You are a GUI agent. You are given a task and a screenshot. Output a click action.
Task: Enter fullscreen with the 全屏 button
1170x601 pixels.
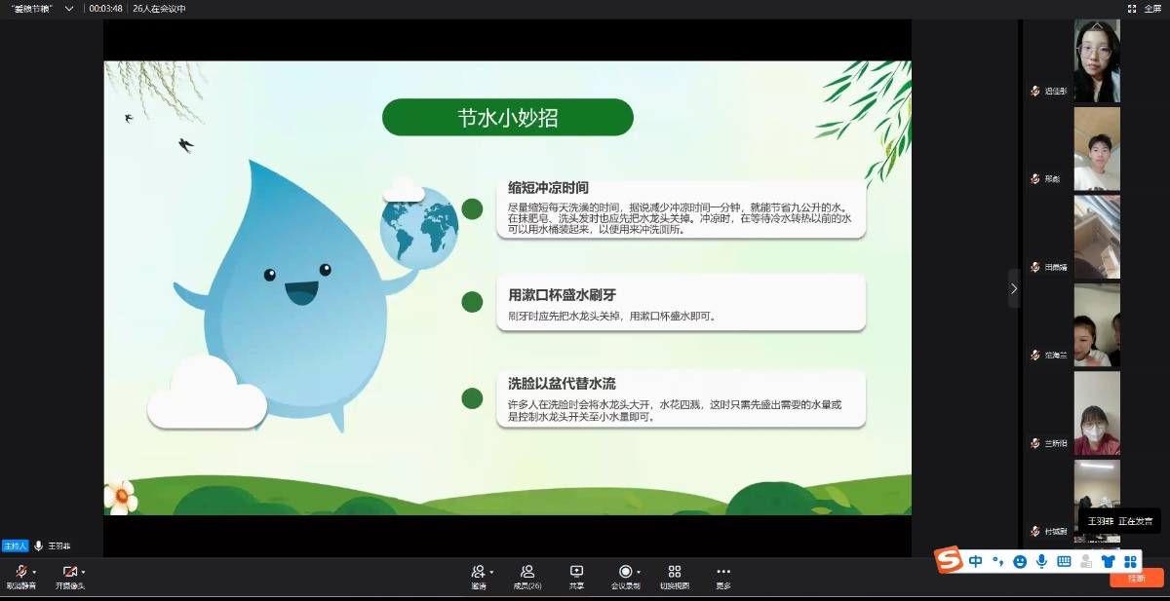pos(1145,8)
